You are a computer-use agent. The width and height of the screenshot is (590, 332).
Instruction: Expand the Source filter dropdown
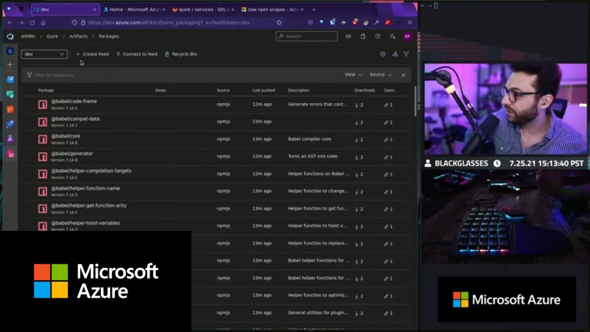coord(381,75)
